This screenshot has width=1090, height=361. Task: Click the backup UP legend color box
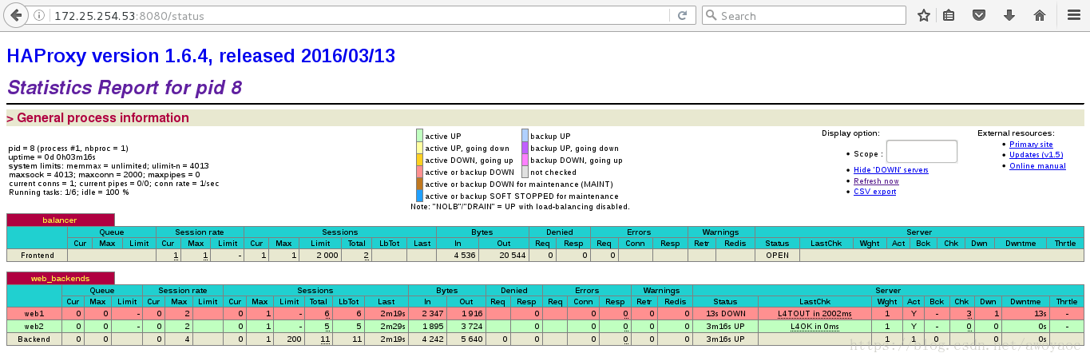pos(525,136)
